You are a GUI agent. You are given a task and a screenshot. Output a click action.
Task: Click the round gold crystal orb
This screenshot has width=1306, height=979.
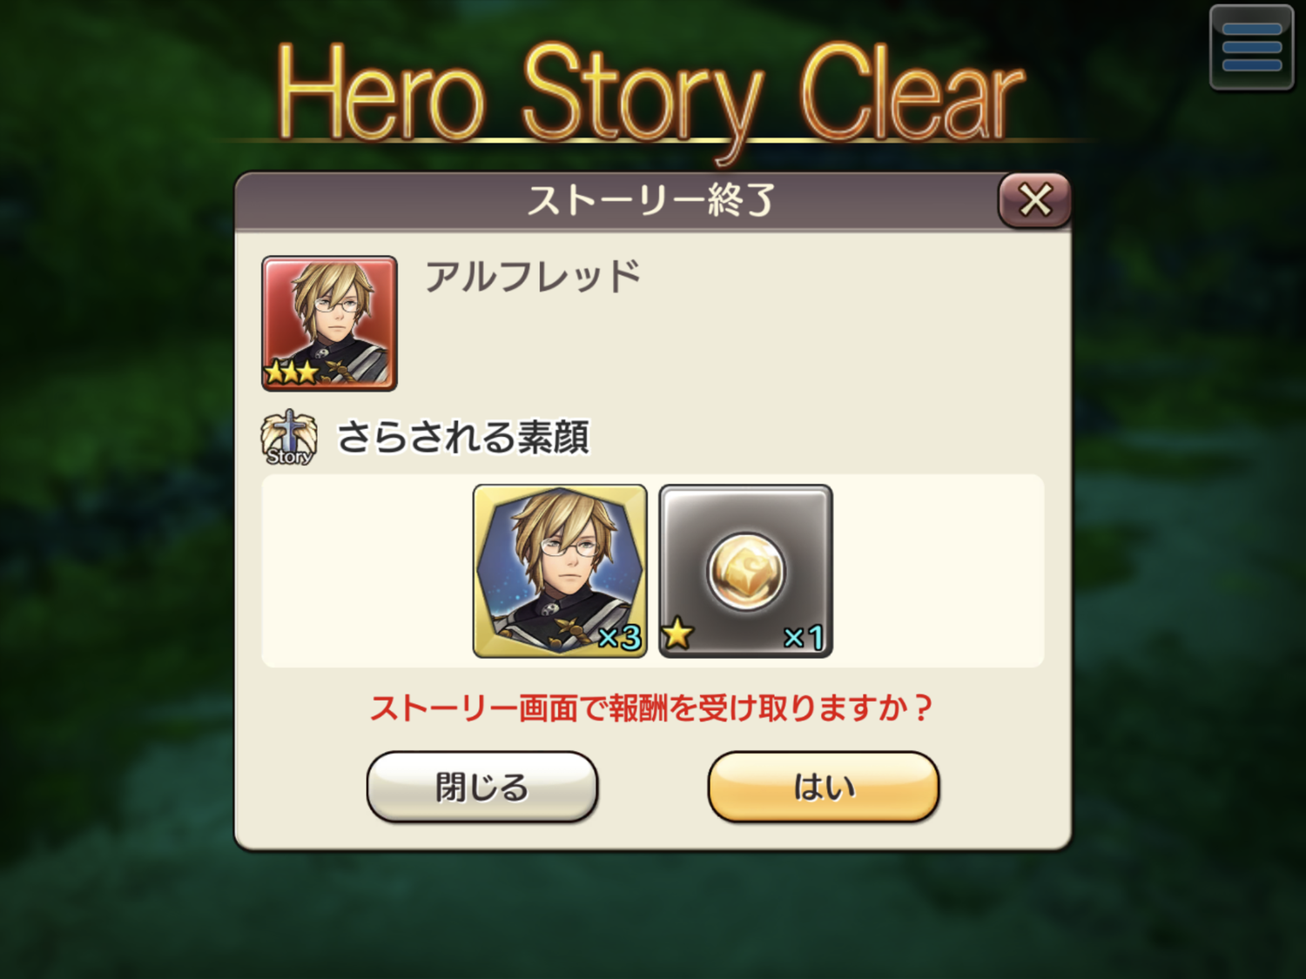coord(745,571)
